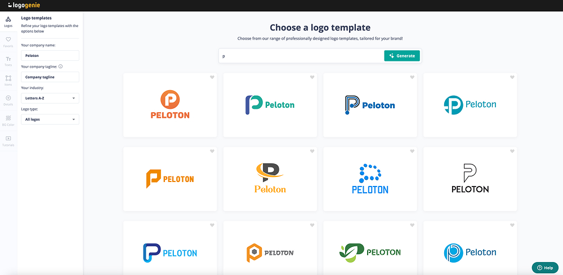563x275 pixels.
Task: Open the Tutorials sidebar tab
Action: (x=8, y=141)
